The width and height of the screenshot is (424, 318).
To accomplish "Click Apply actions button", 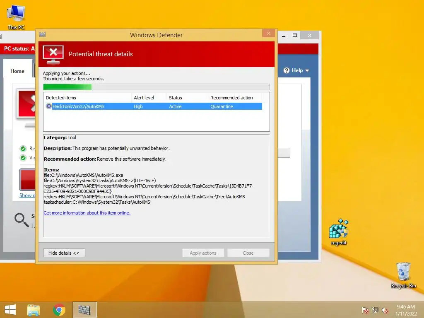I will [203, 253].
